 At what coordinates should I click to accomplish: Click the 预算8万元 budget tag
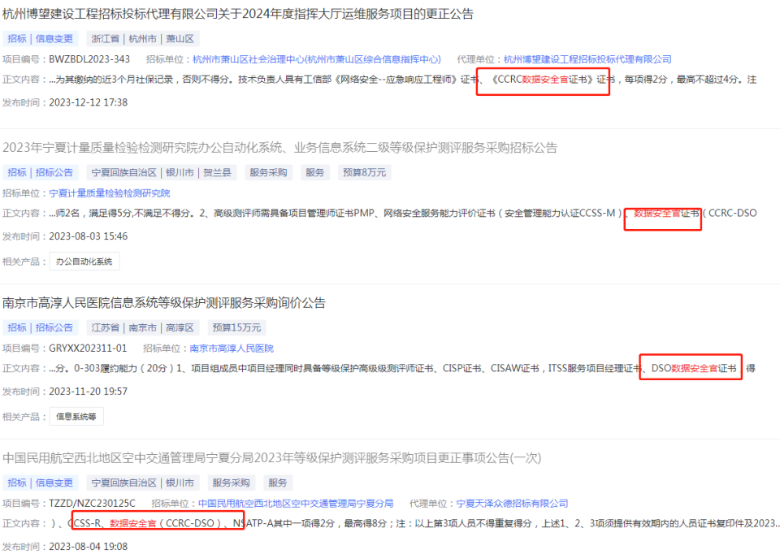(x=364, y=171)
